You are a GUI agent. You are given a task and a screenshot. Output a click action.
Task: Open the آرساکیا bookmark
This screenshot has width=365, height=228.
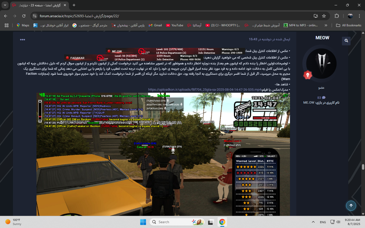(x=194, y=25)
